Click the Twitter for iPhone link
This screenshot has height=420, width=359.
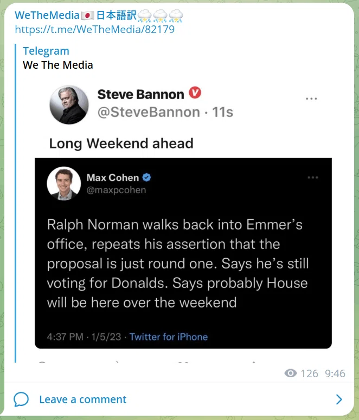click(x=169, y=337)
